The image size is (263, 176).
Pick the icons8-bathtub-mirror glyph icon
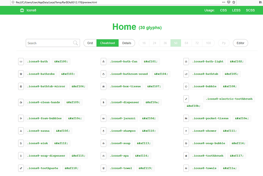point(21,86)
